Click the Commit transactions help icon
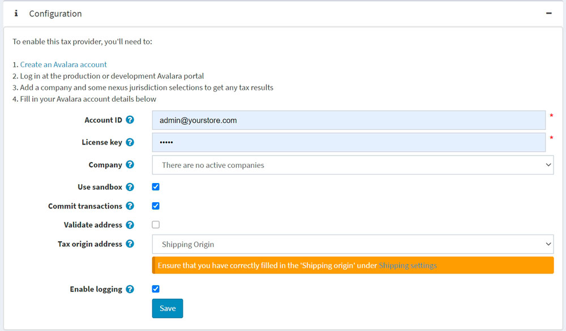The height and width of the screenshot is (331, 566). coord(130,206)
